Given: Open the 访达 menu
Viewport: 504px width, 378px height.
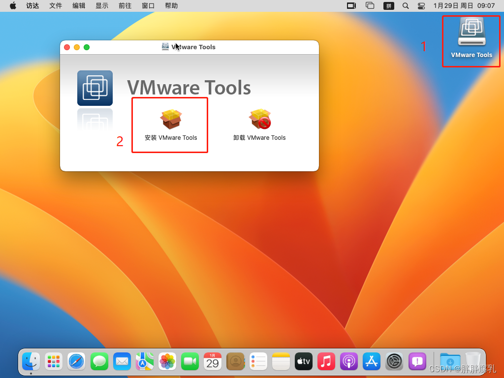Looking at the screenshot, I should click(32, 6).
